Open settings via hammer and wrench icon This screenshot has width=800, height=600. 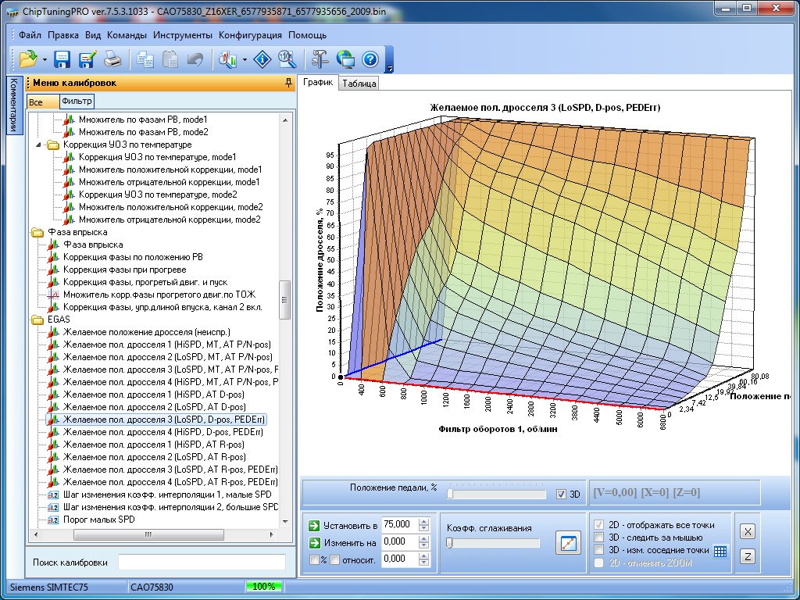(321, 59)
